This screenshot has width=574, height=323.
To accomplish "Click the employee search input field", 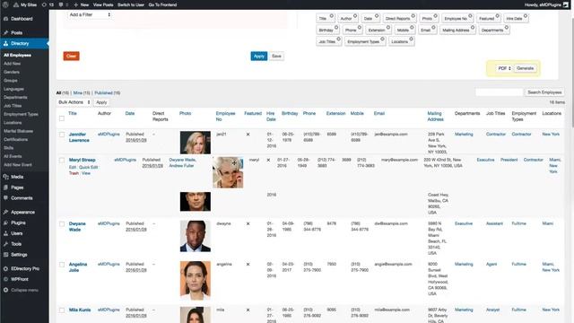I will pos(499,92).
